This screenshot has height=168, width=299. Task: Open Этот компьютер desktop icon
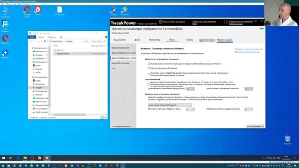(x=5, y=12)
